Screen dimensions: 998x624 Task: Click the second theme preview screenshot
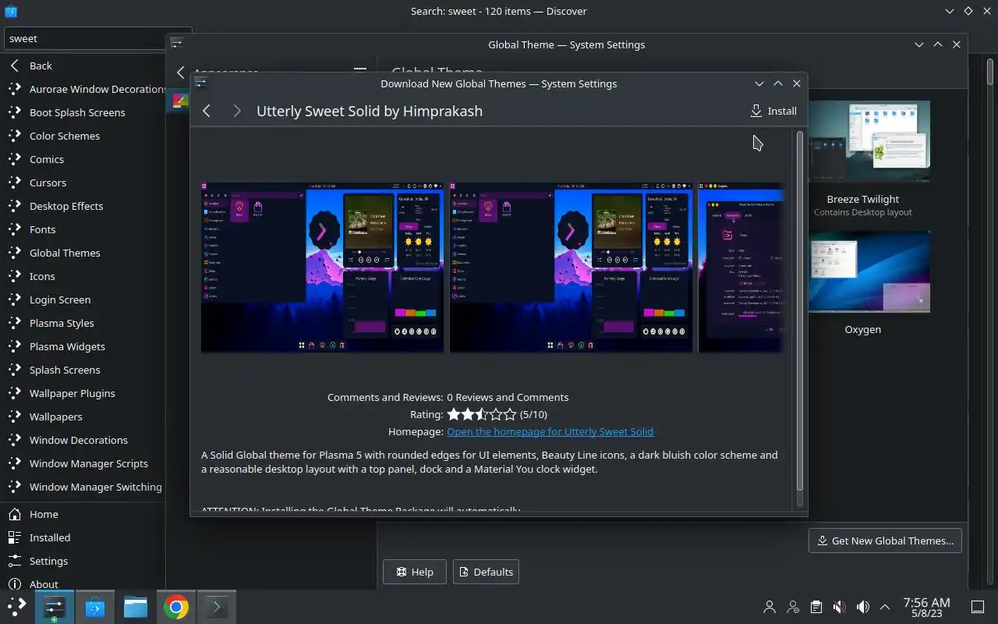tap(571, 268)
